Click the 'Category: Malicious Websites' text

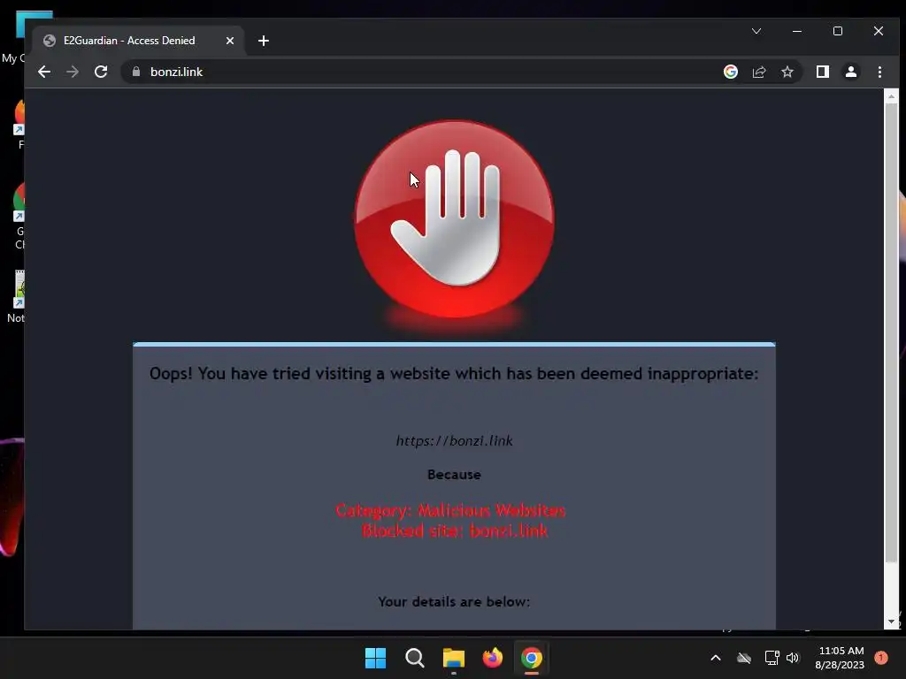pos(450,510)
